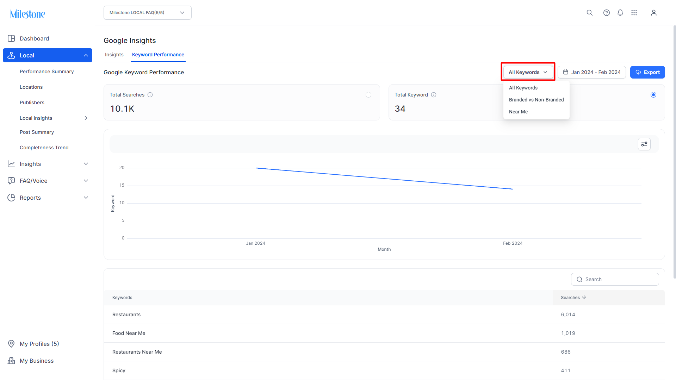
Task: Open chart filter settings icon
Action: 644,144
